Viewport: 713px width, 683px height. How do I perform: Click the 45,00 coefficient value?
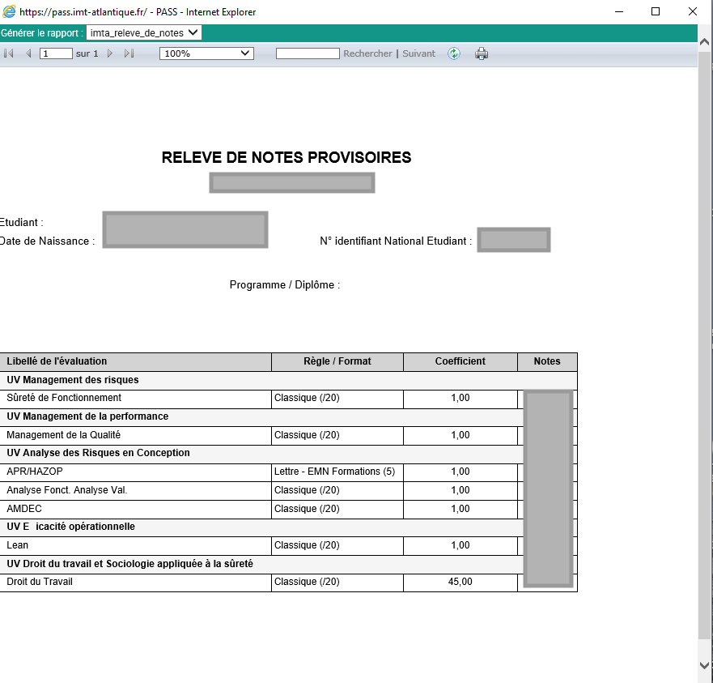[460, 582]
